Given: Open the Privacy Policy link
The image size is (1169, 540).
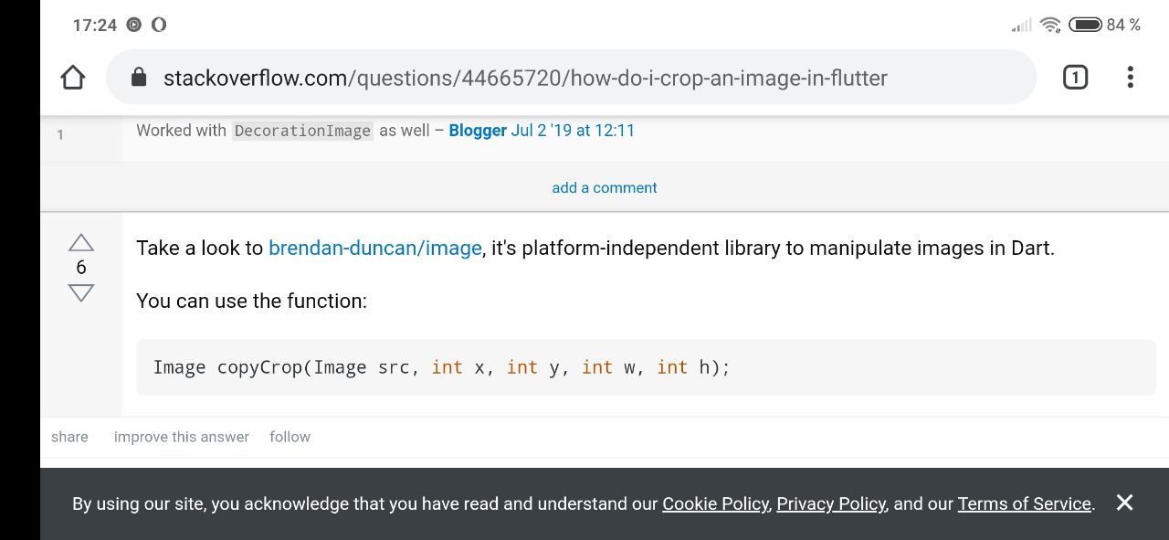Looking at the screenshot, I should (831, 503).
